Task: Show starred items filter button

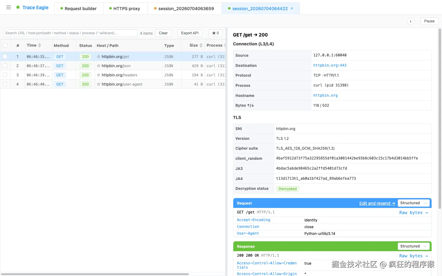Action: [215, 33]
